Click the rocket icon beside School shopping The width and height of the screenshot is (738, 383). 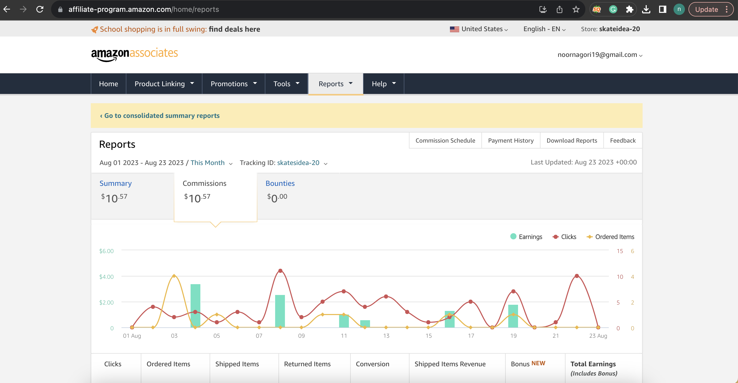tap(95, 29)
